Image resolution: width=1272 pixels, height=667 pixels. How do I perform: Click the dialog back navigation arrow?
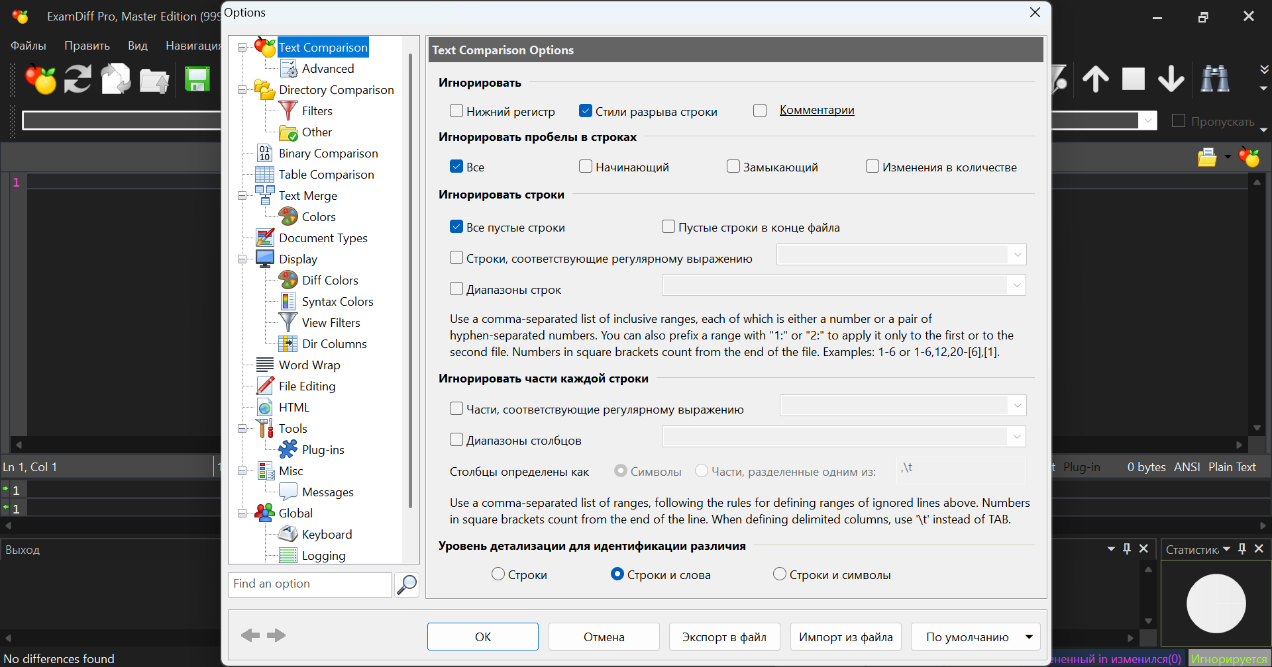coord(250,636)
